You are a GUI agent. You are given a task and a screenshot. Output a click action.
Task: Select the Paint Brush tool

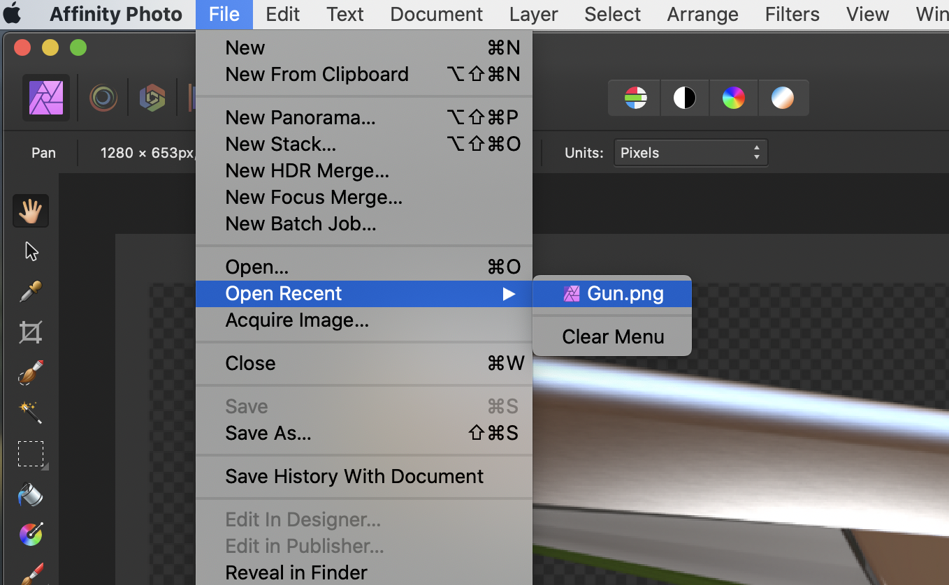point(31,574)
